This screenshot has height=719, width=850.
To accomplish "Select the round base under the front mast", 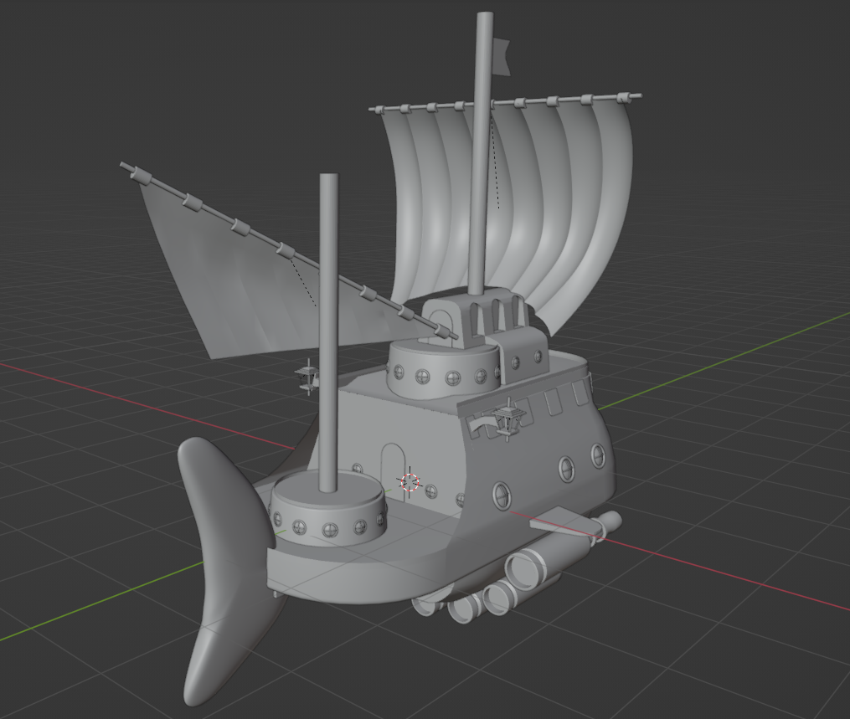I will (327, 515).
